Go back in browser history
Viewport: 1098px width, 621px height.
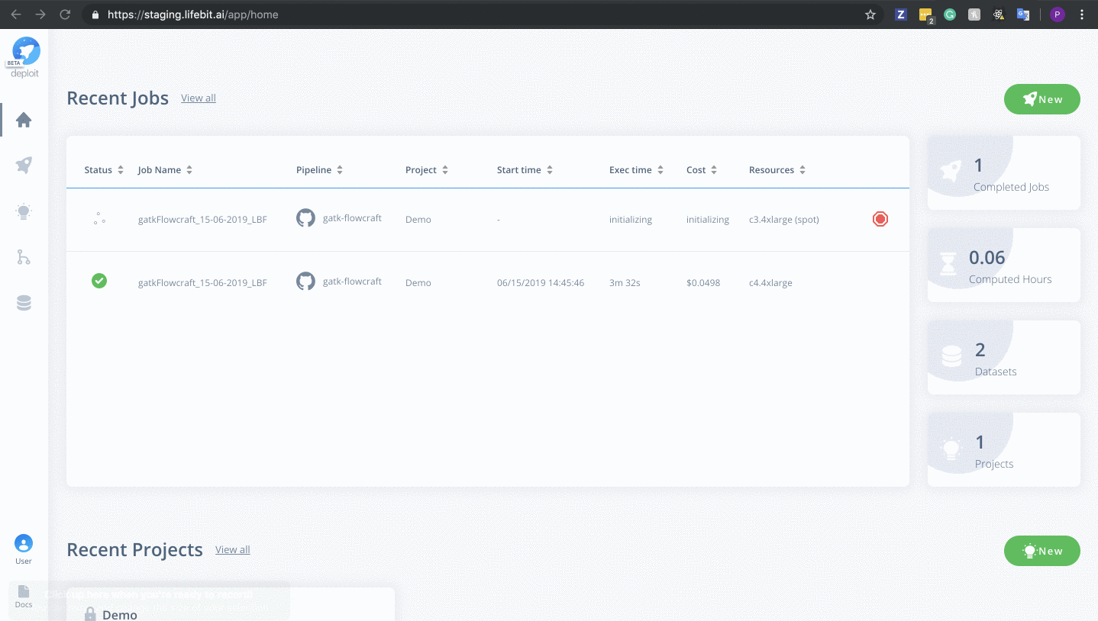tap(16, 14)
